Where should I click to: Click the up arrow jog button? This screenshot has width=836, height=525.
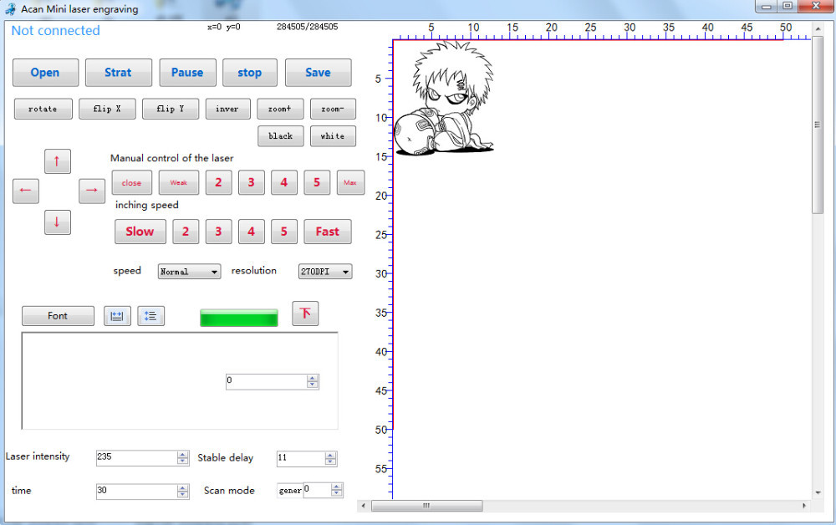coord(57,161)
